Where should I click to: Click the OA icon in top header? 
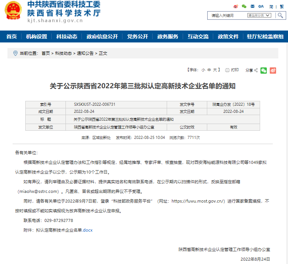coord(261,6)
